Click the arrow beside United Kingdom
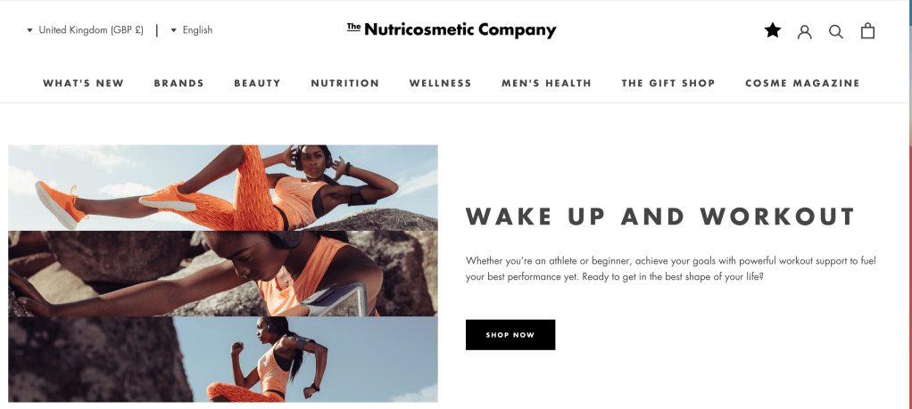 (x=29, y=30)
